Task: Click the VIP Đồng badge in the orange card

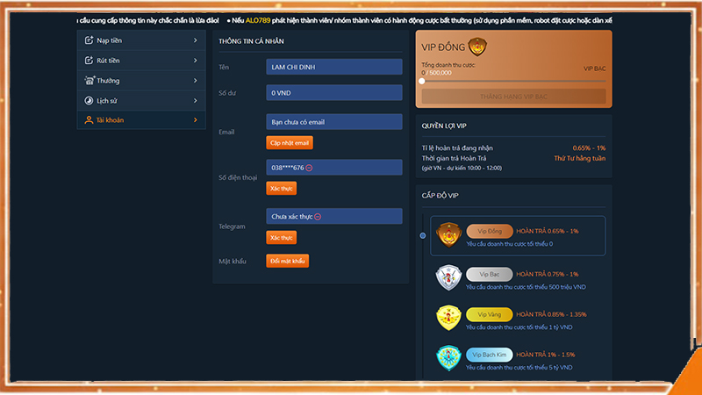Action: click(x=478, y=47)
